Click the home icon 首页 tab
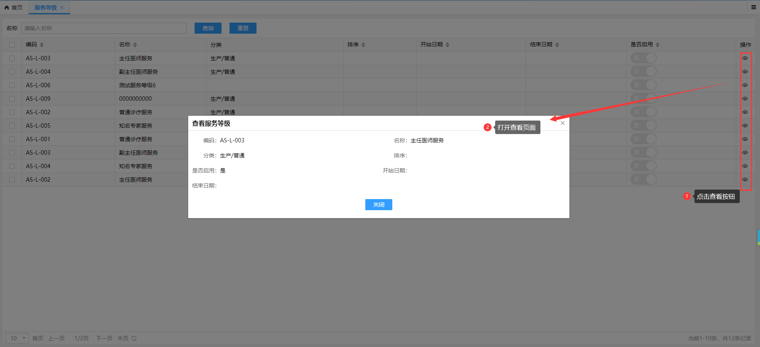Screen dimensions: 760x347 tap(14, 8)
